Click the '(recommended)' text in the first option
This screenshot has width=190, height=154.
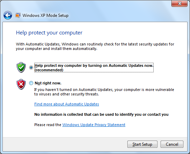click(x=49, y=70)
